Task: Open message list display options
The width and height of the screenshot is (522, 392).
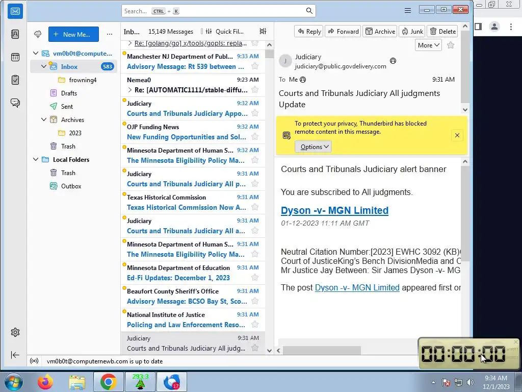Action: pyautogui.click(x=263, y=31)
